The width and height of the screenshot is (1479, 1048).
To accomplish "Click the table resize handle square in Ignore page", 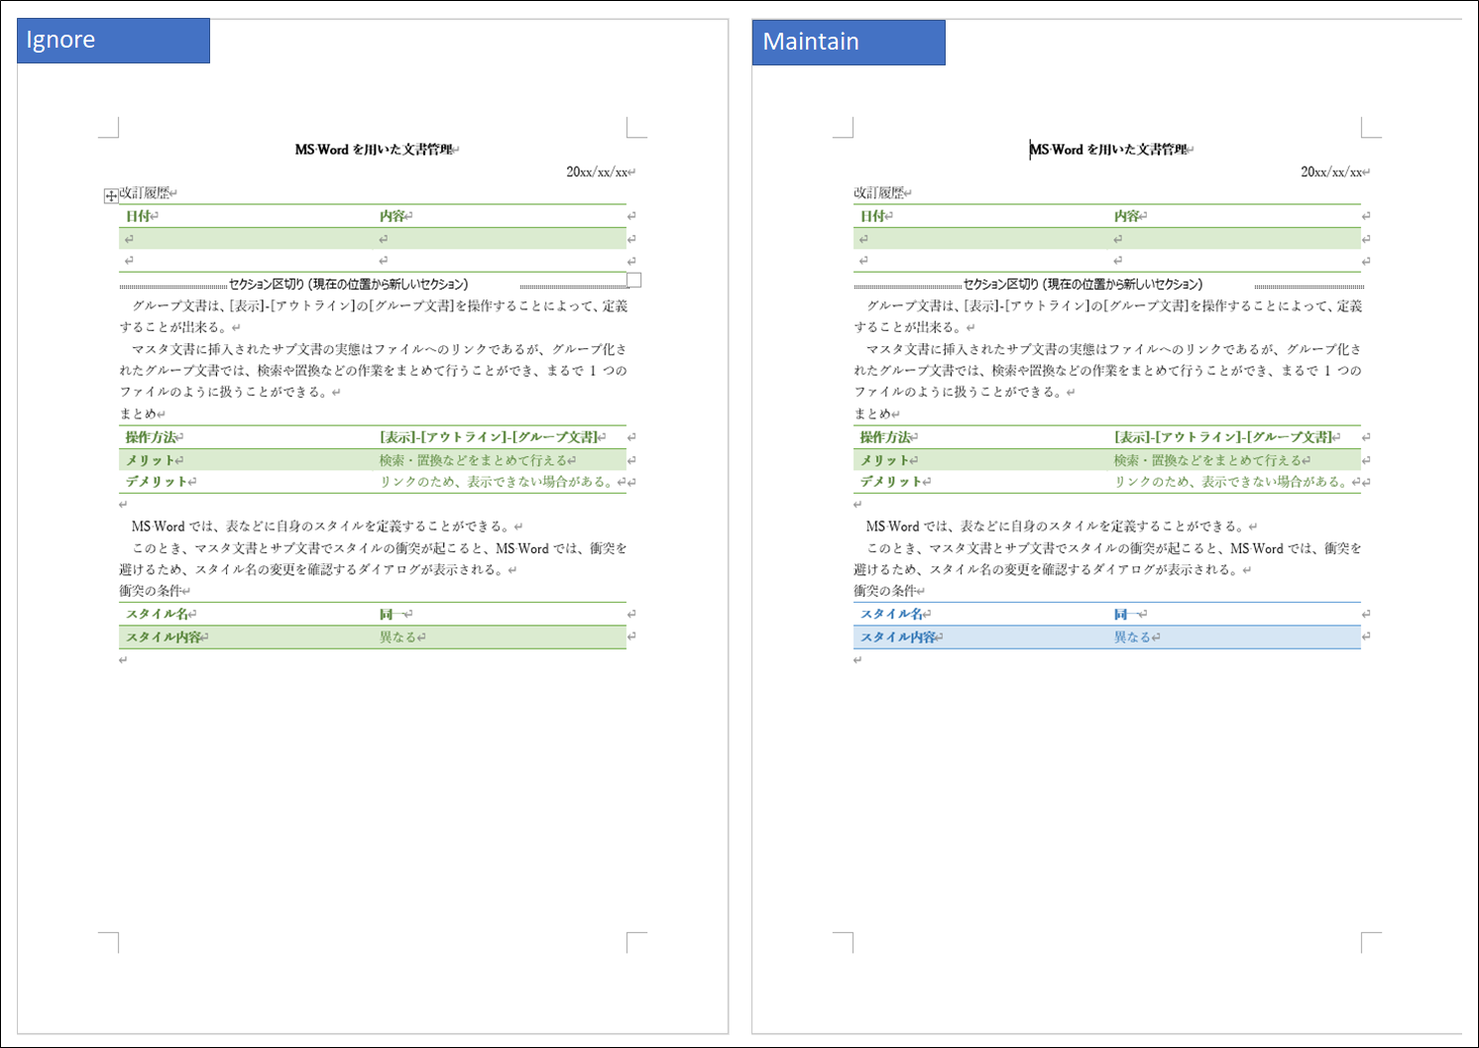I will [x=634, y=281].
